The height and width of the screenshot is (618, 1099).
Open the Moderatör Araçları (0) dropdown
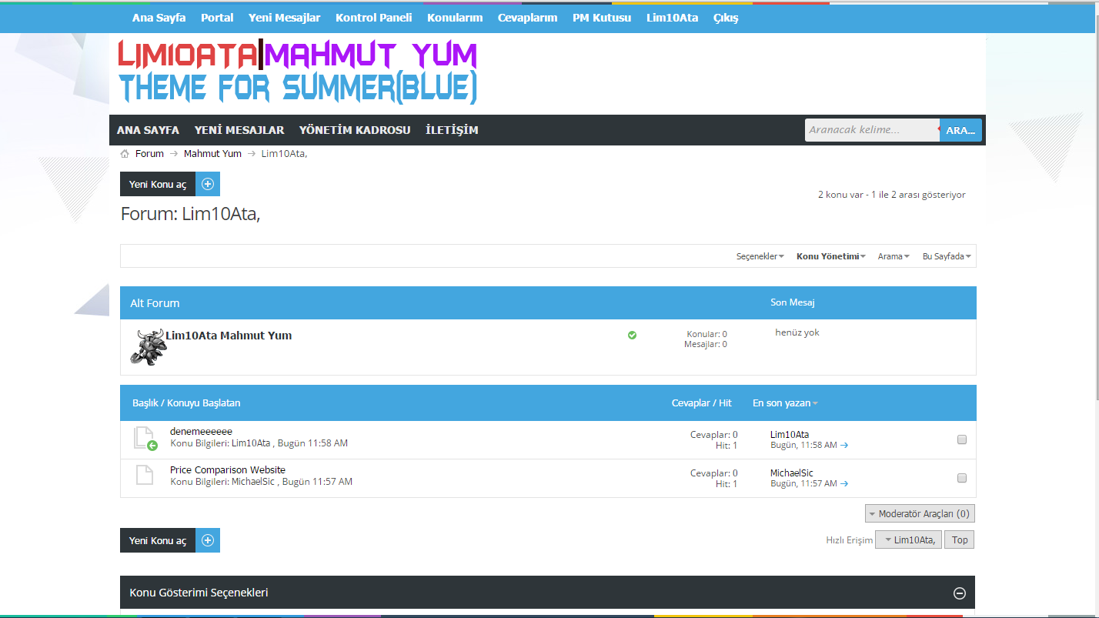[x=920, y=513]
